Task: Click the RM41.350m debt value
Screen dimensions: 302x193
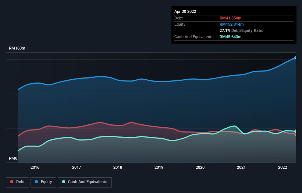Action: click(x=231, y=18)
